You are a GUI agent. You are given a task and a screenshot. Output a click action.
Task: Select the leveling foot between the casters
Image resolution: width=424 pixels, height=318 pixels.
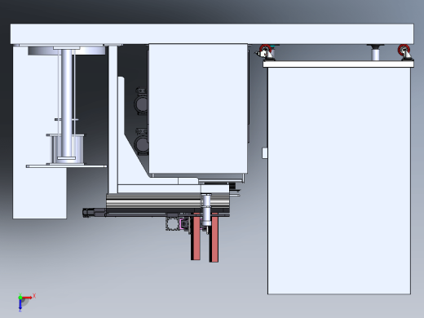(x=375, y=52)
